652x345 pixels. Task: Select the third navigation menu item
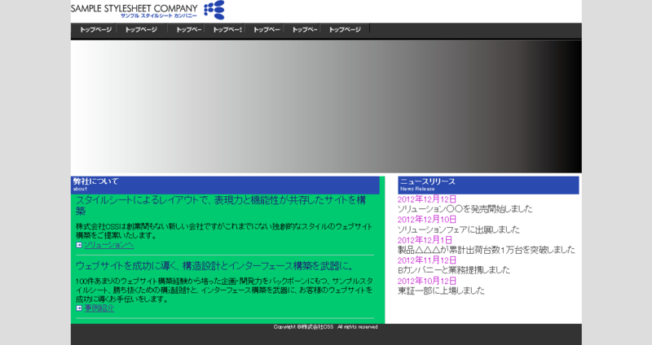click(x=188, y=29)
